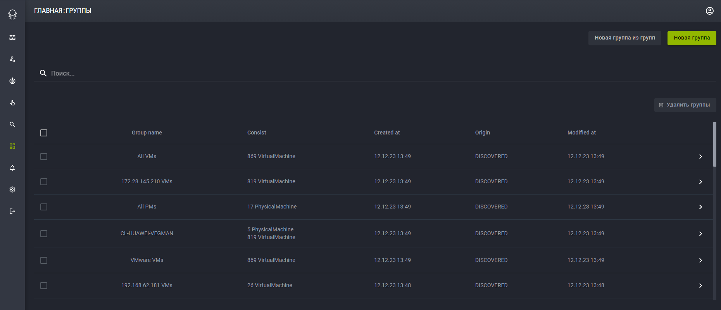Click 17 PhysicalMachine cell

272,207
